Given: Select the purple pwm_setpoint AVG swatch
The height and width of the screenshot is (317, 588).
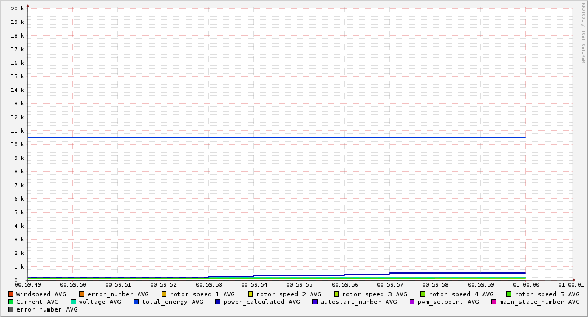Looking at the screenshot, I should point(412,302).
